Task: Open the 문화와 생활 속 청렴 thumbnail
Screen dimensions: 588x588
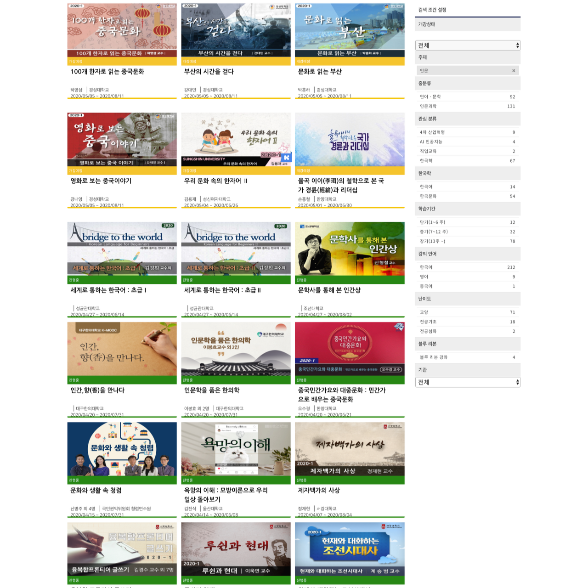Action: [x=122, y=449]
